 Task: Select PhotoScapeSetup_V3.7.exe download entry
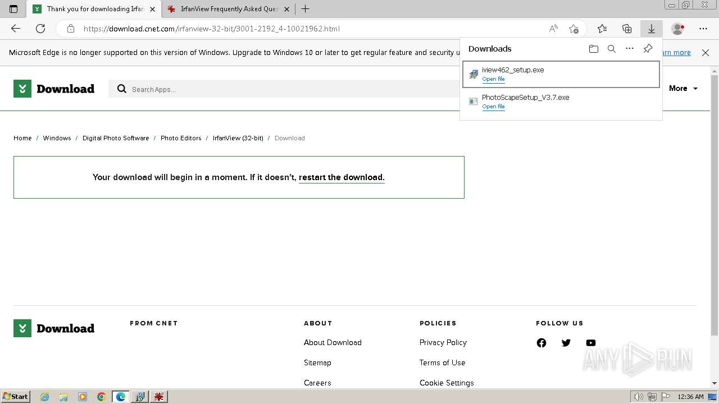coord(561,102)
